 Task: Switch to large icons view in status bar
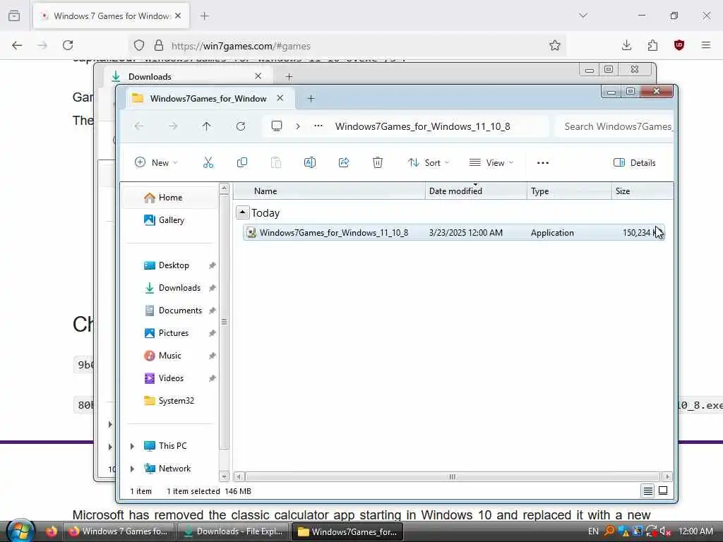coord(663,491)
